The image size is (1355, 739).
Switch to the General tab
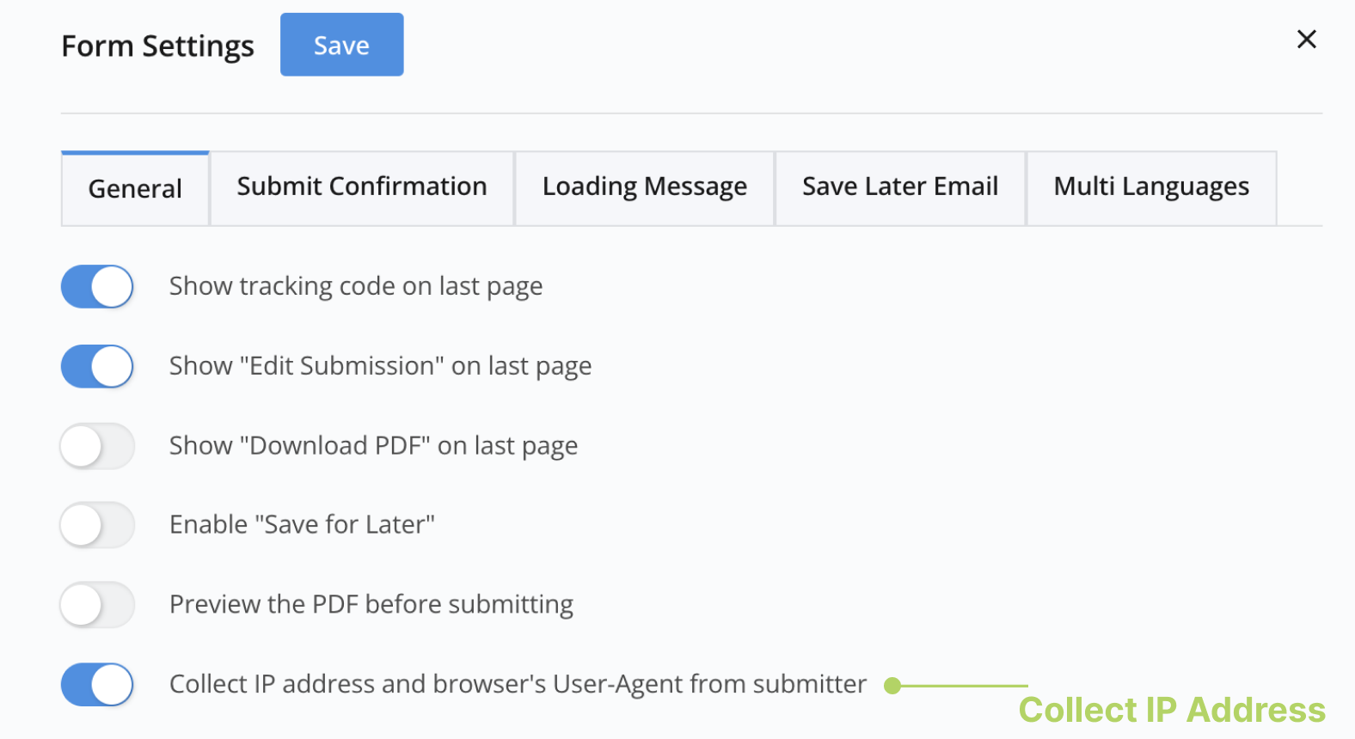135,189
